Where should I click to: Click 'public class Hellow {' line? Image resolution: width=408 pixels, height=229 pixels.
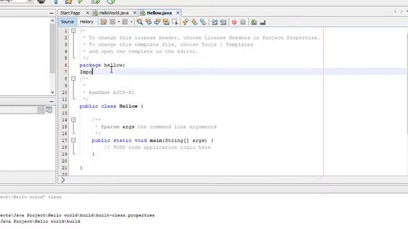[112, 106]
